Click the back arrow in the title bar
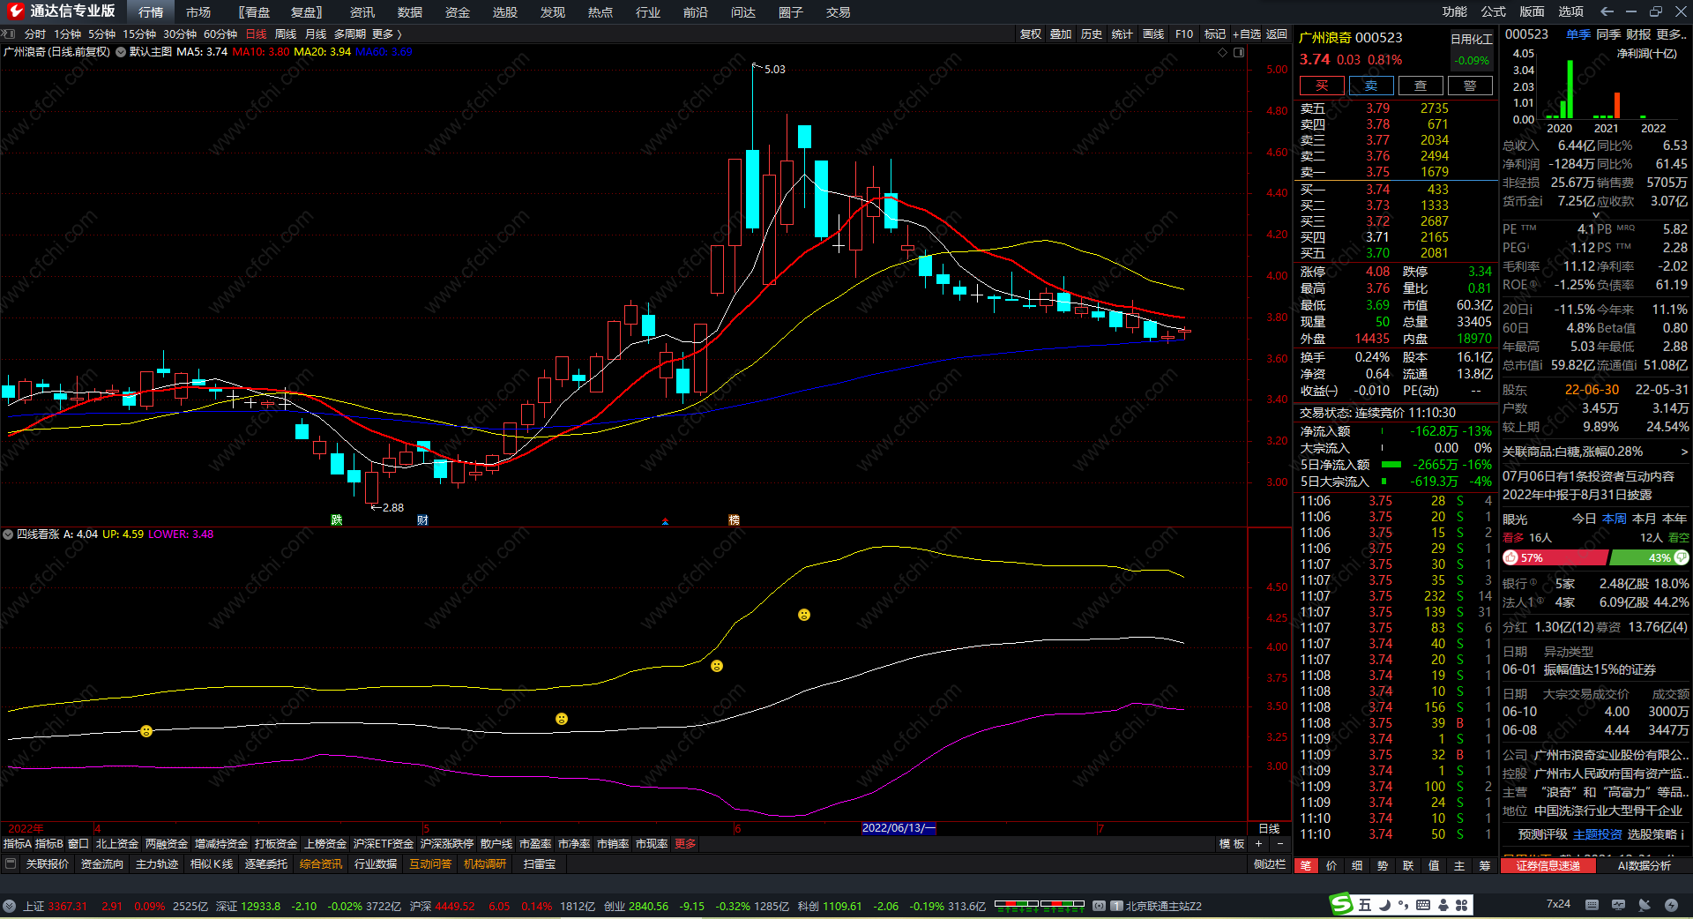The image size is (1693, 919). click(x=1607, y=11)
